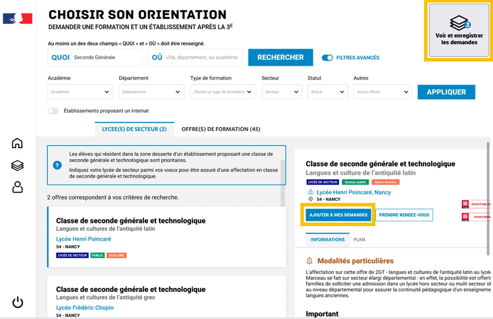Click the Prendre rendez-vous button
Image resolution: width=493 pixels, height=319 pixels.
click(x=404, y=215)
